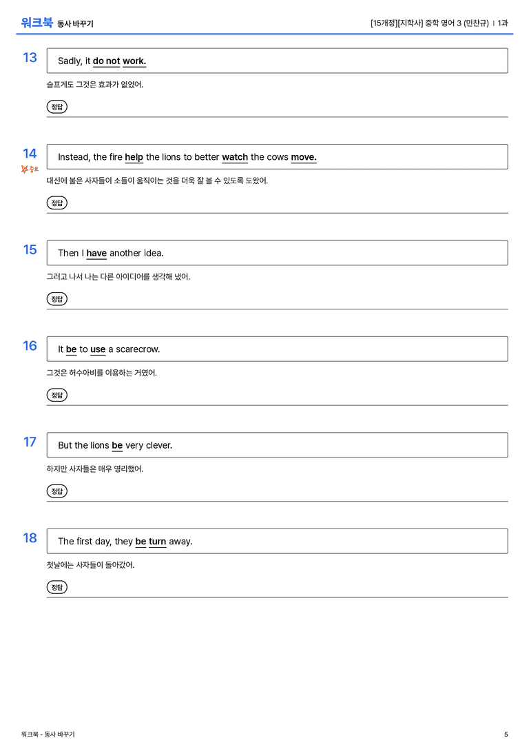Click underlined word 'help' in sentence 14

[x=134, y=157]
